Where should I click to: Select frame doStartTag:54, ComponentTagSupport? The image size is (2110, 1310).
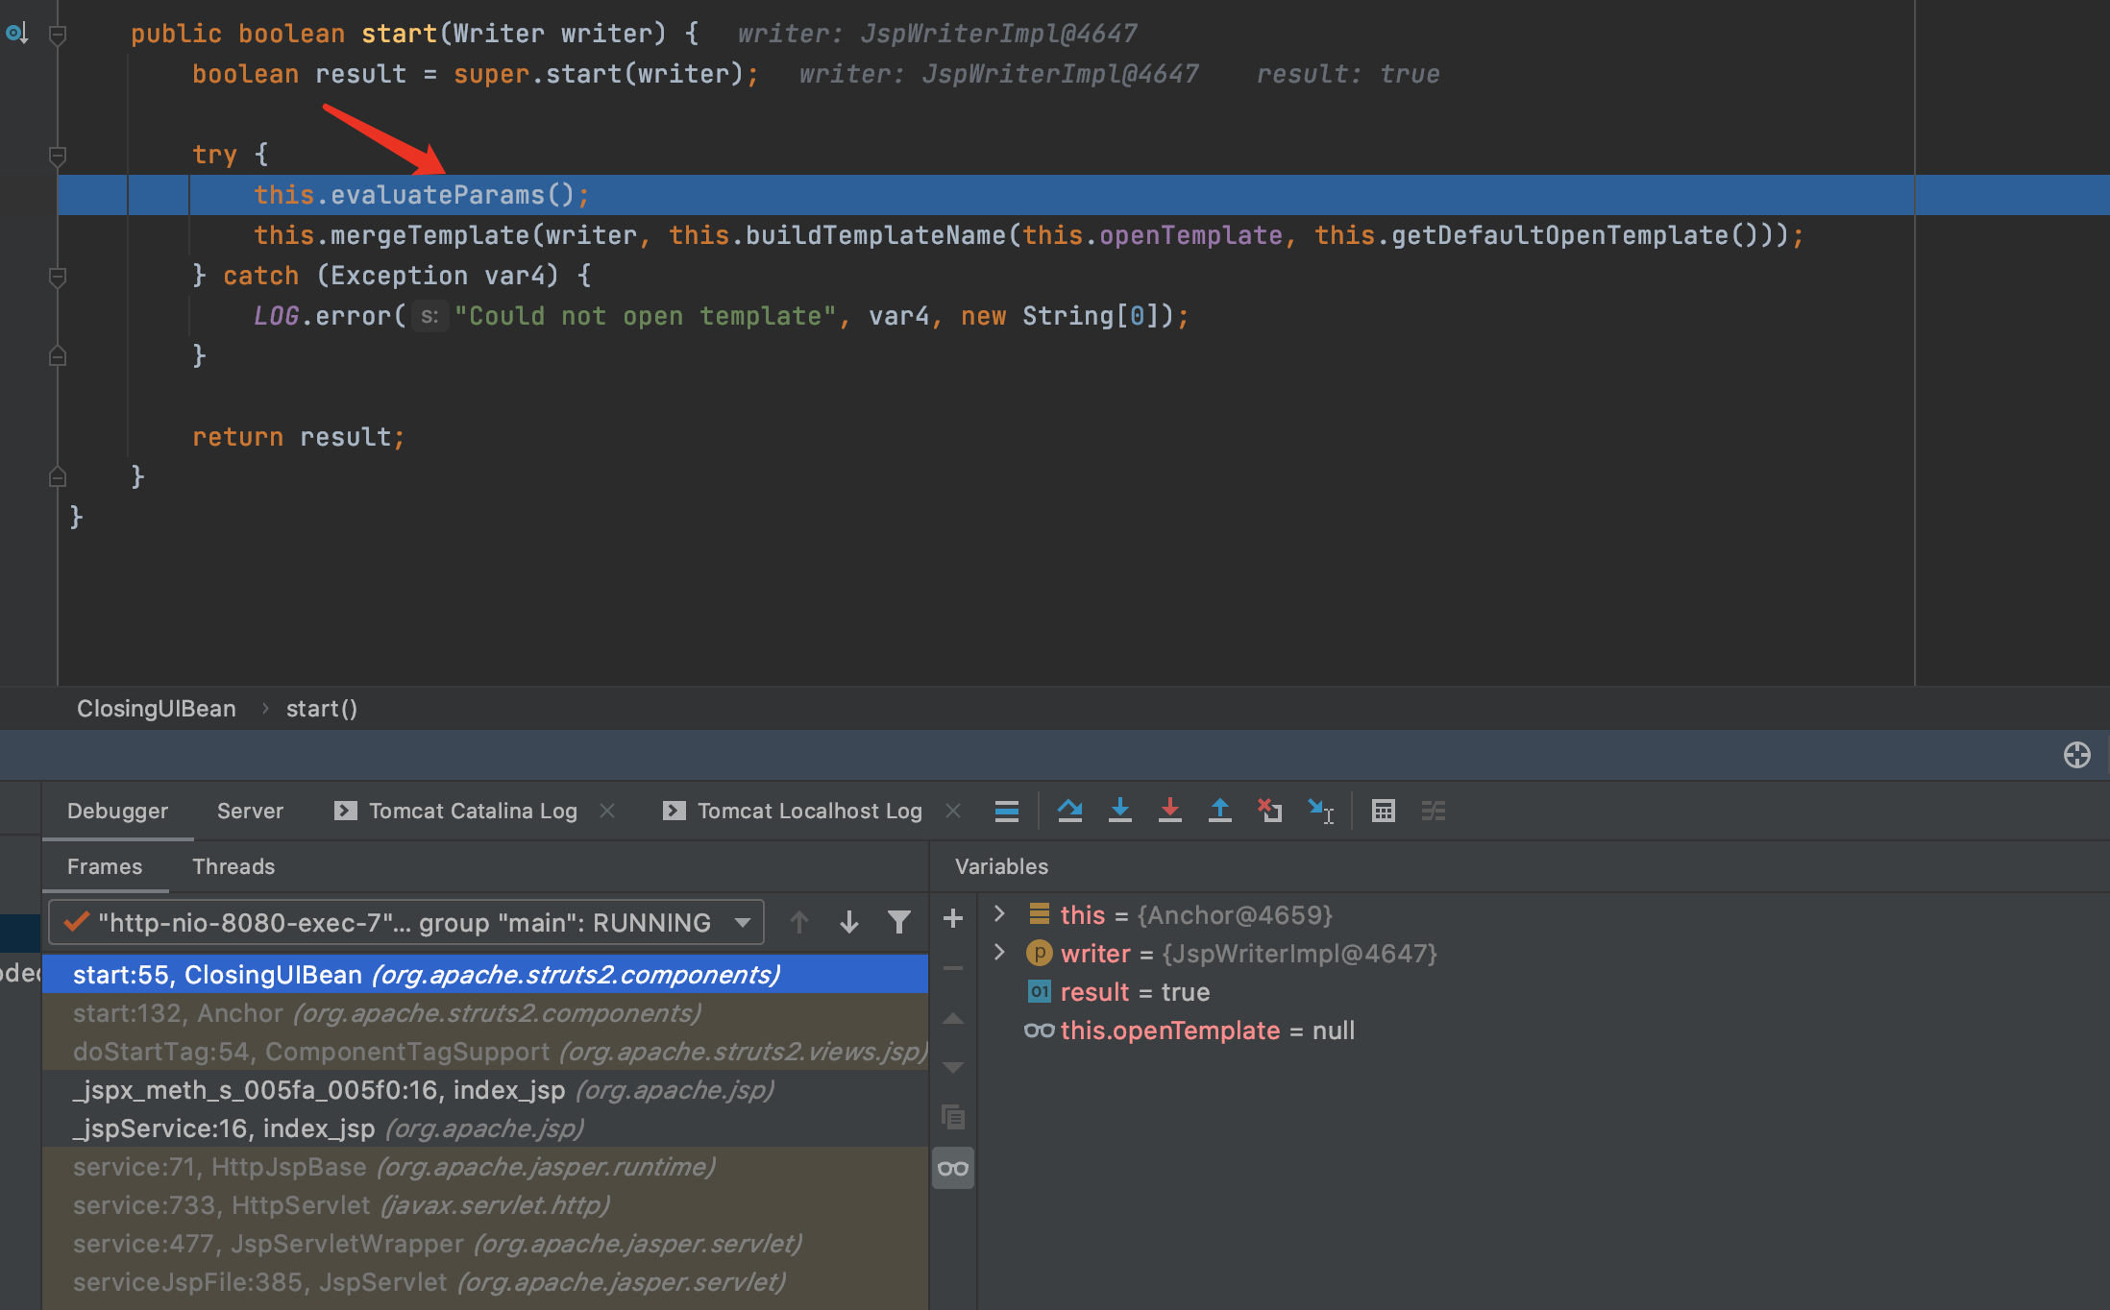pos(485,1051)
